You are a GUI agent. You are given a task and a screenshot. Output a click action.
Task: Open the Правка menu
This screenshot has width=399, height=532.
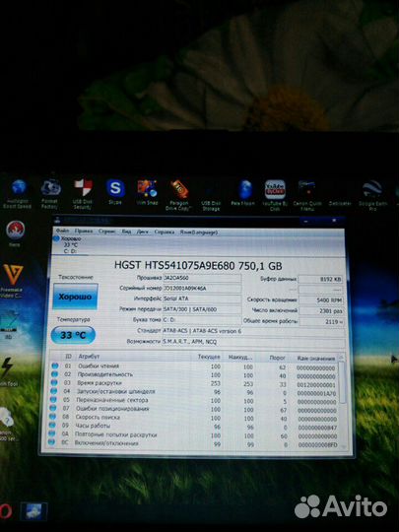[84, 232]
